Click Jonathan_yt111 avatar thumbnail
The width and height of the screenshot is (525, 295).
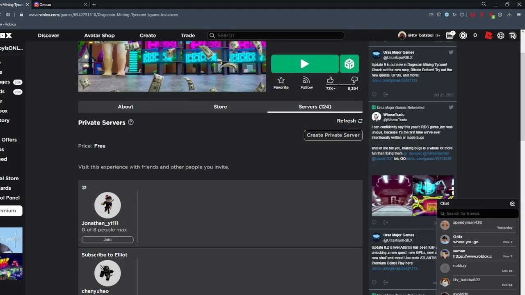coord(107,205)
